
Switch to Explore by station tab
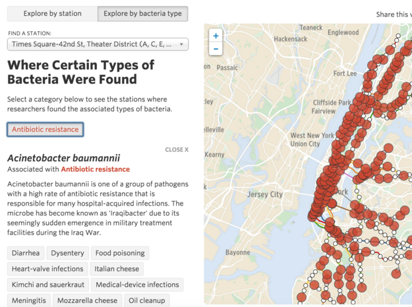(52, 14)
